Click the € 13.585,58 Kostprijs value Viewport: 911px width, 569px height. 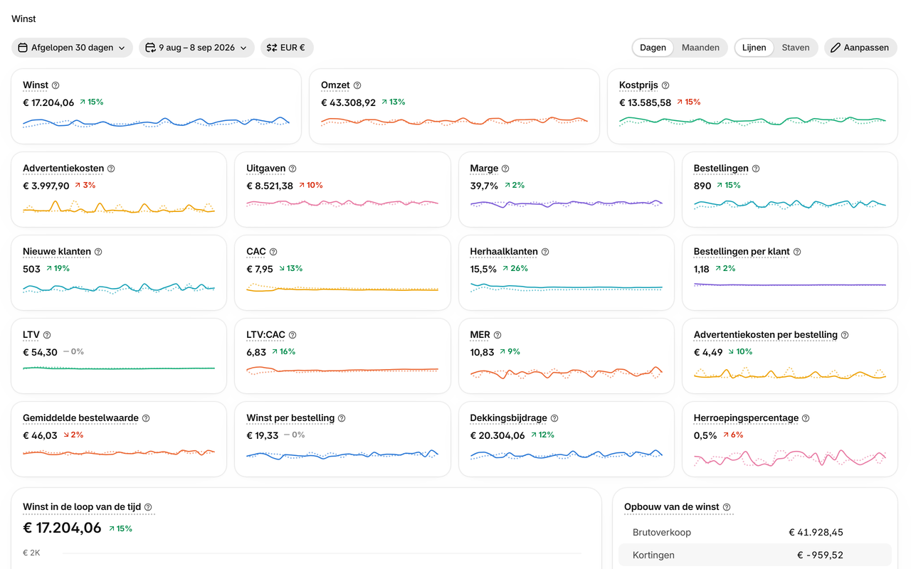coord(646,102)
